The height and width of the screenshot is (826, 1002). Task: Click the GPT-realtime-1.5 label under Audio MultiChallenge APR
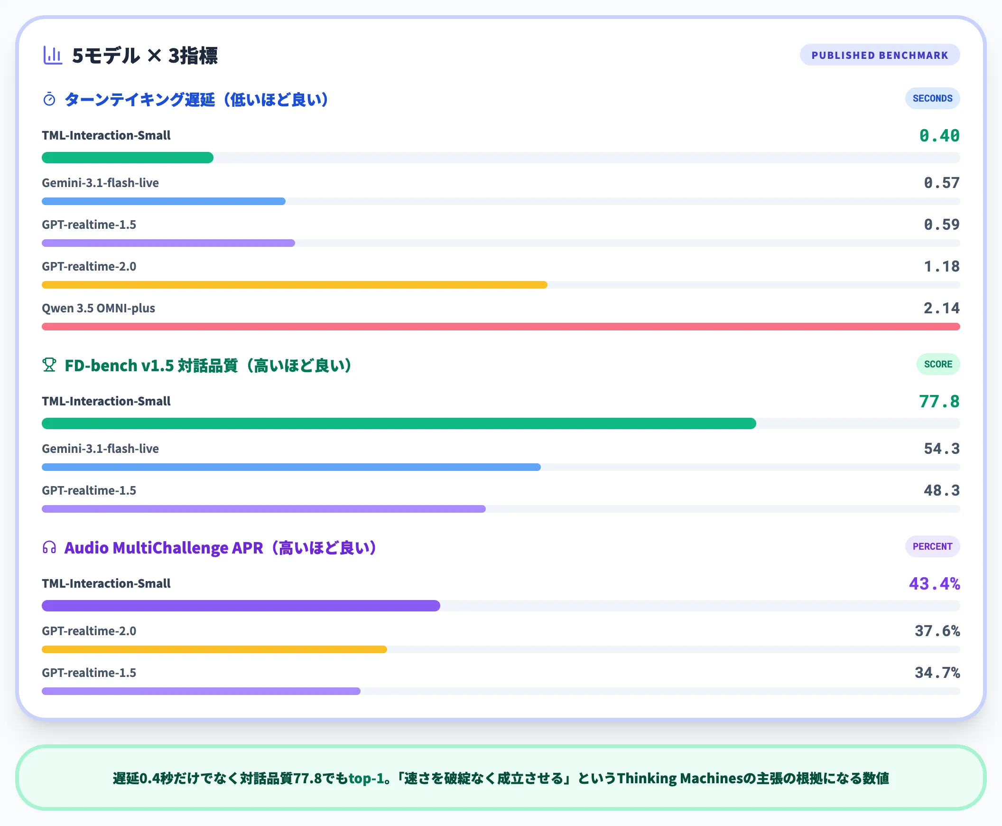pyautogui.click(x=89, y=673)
